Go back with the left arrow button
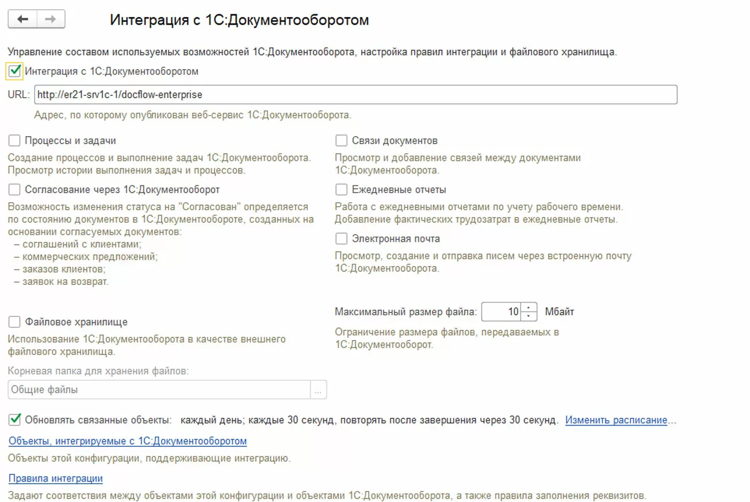The height and width of the screenshot is (502, 750). [22, 20]
